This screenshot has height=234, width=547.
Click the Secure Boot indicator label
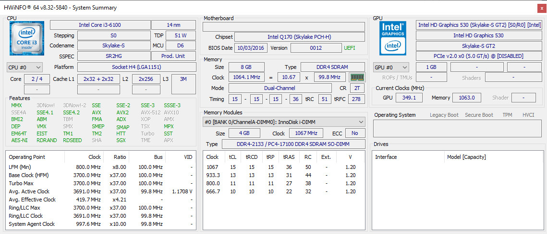coord(479,115)
